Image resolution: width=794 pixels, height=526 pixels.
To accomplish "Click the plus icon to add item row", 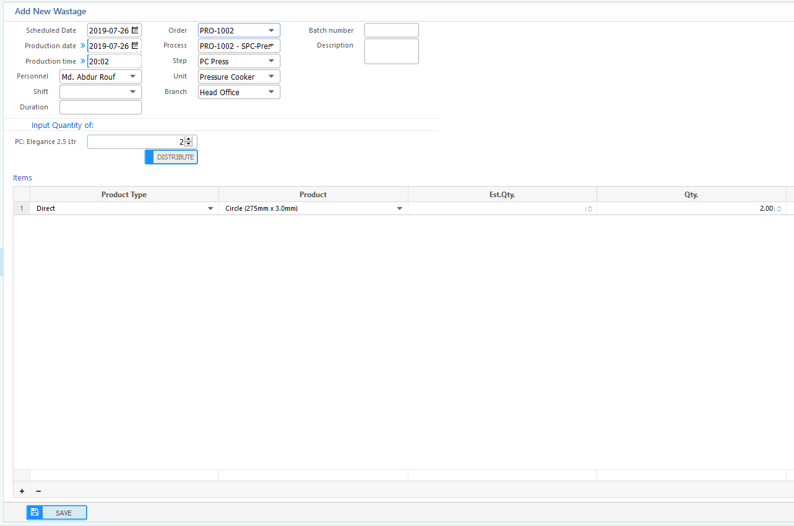I will 22,491.
